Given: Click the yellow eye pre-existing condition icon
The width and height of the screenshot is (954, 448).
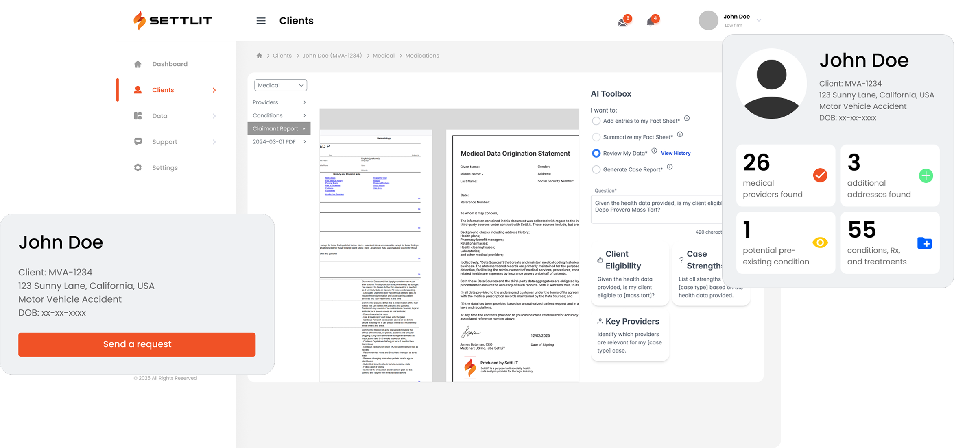Looking at the screenshot, I should (x=820, y=242).
